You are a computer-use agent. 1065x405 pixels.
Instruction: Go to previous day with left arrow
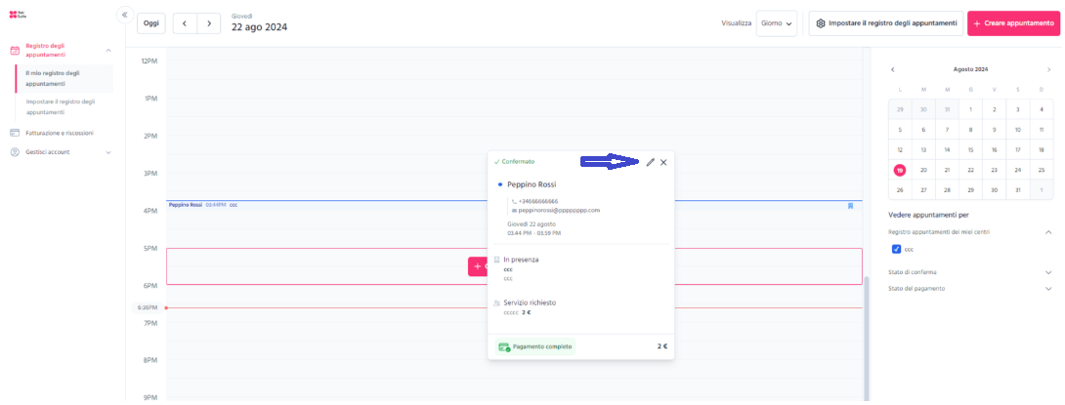pyautogui.click(x=185, y=23)
